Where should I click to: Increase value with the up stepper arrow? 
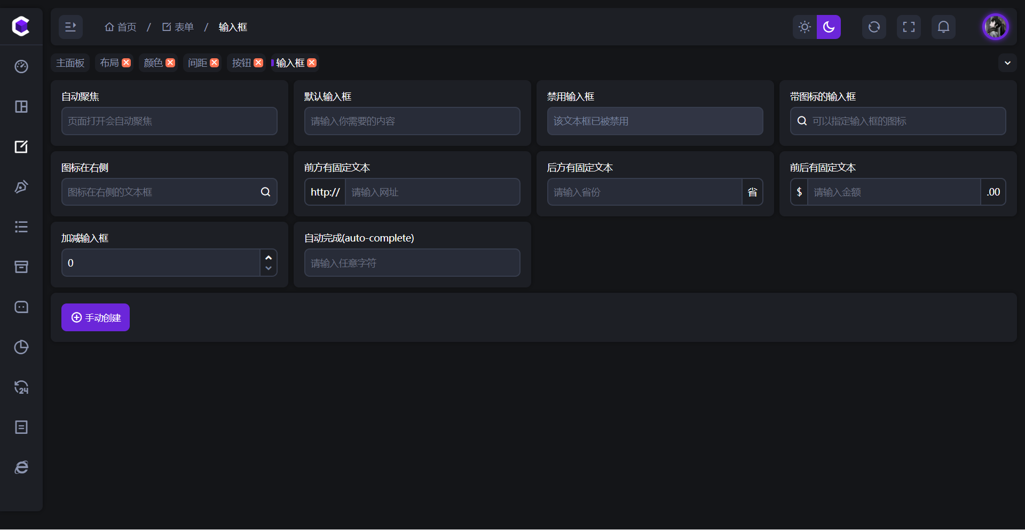(269, 257)
